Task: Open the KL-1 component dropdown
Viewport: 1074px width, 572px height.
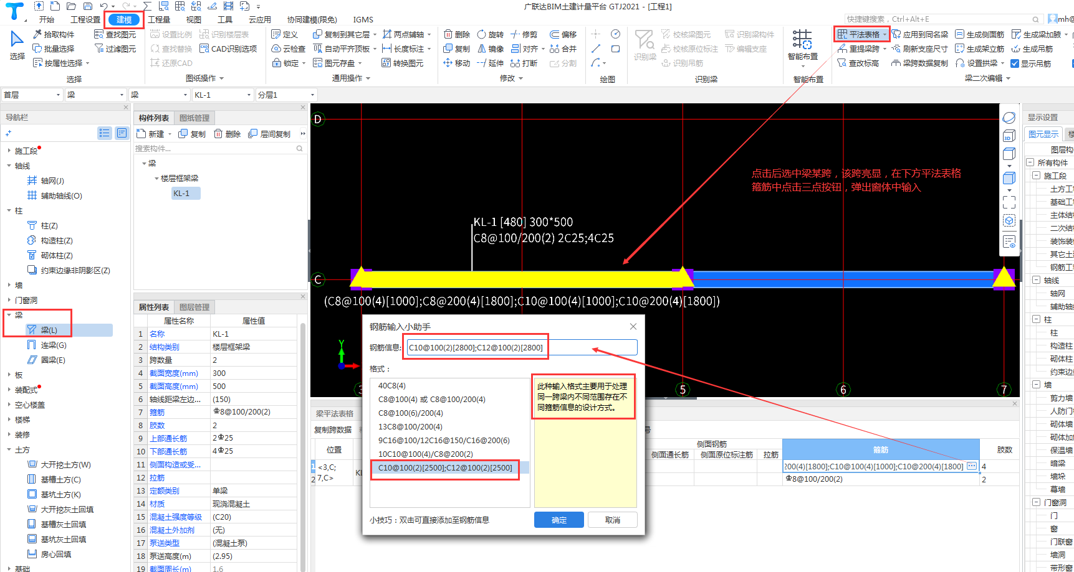Action: [222, 95]
